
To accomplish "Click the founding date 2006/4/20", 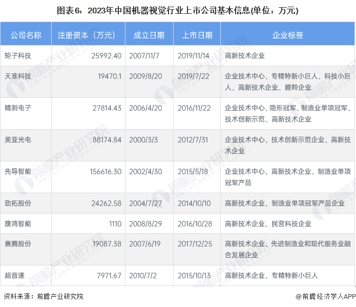I will (145, 108).
